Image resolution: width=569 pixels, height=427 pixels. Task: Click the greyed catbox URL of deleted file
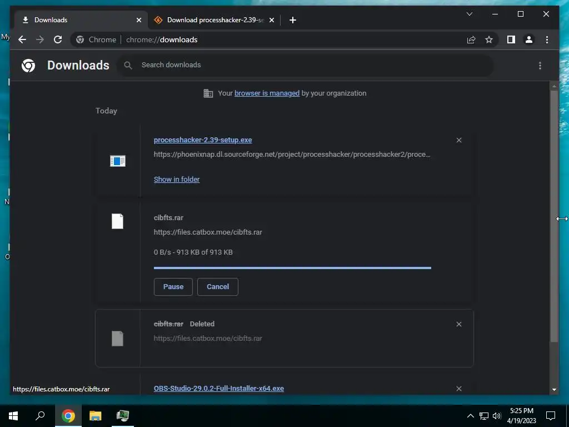point(208,339)
